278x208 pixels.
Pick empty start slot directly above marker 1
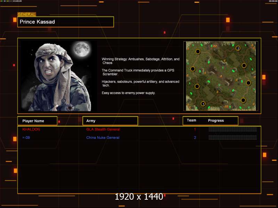pyautogui.click(x=197, y=86)
